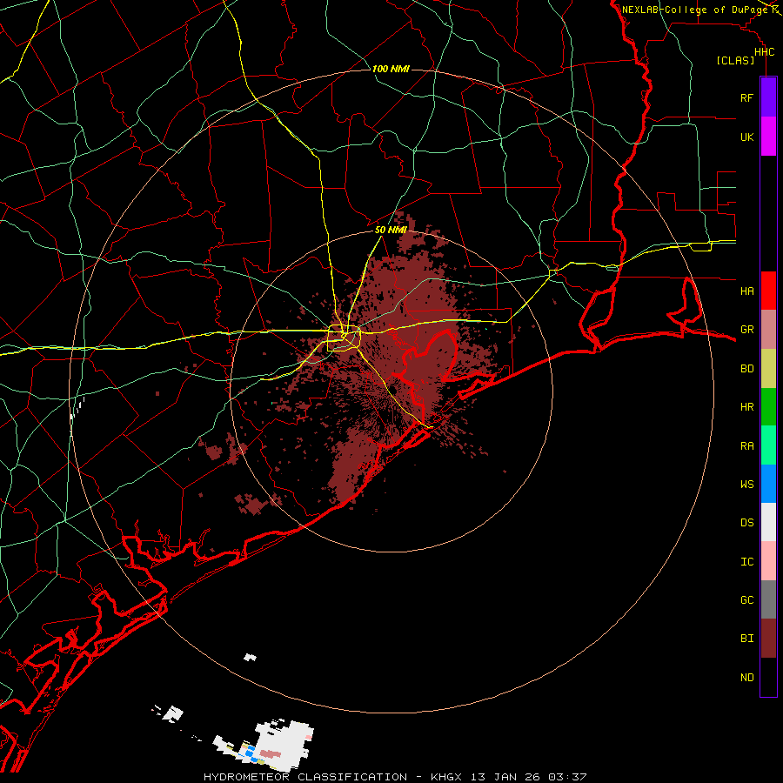Click the RA legend label
Image resolution: width=783 pixels, height=783 pixels.
point(746,446)
